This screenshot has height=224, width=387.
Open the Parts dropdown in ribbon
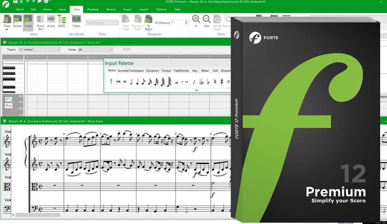coord(102,23)
